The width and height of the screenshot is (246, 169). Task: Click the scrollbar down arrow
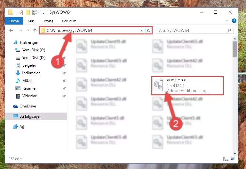235,153
